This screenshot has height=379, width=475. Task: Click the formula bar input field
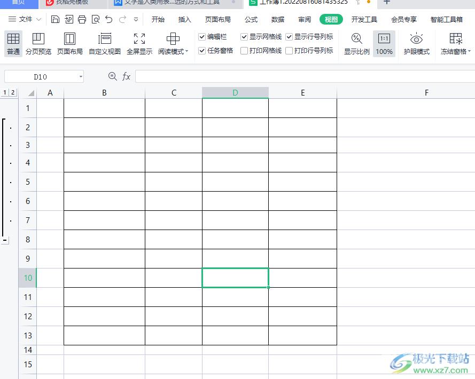[x=305, y=76]
